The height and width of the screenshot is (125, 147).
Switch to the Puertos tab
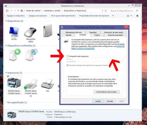pyautogui.click(x=97, y=35)
